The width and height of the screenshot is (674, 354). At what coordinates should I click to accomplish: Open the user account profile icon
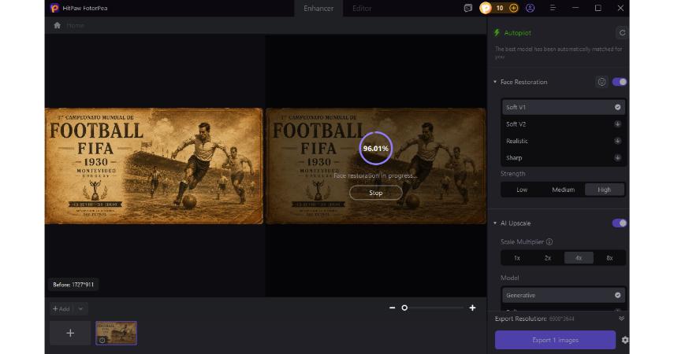(531, 8)
